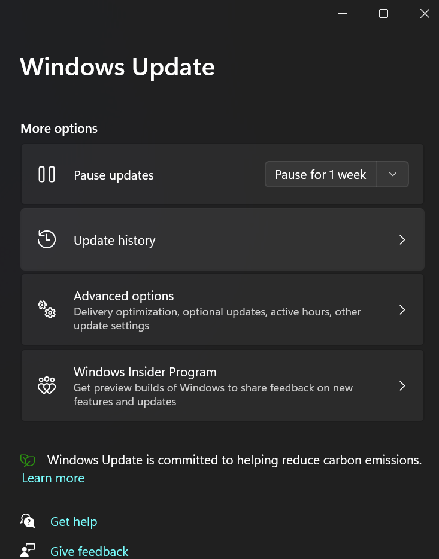This screenshot has width=439, height=559.
Task: Open the Get help link
Action: [x=74, y=521]
